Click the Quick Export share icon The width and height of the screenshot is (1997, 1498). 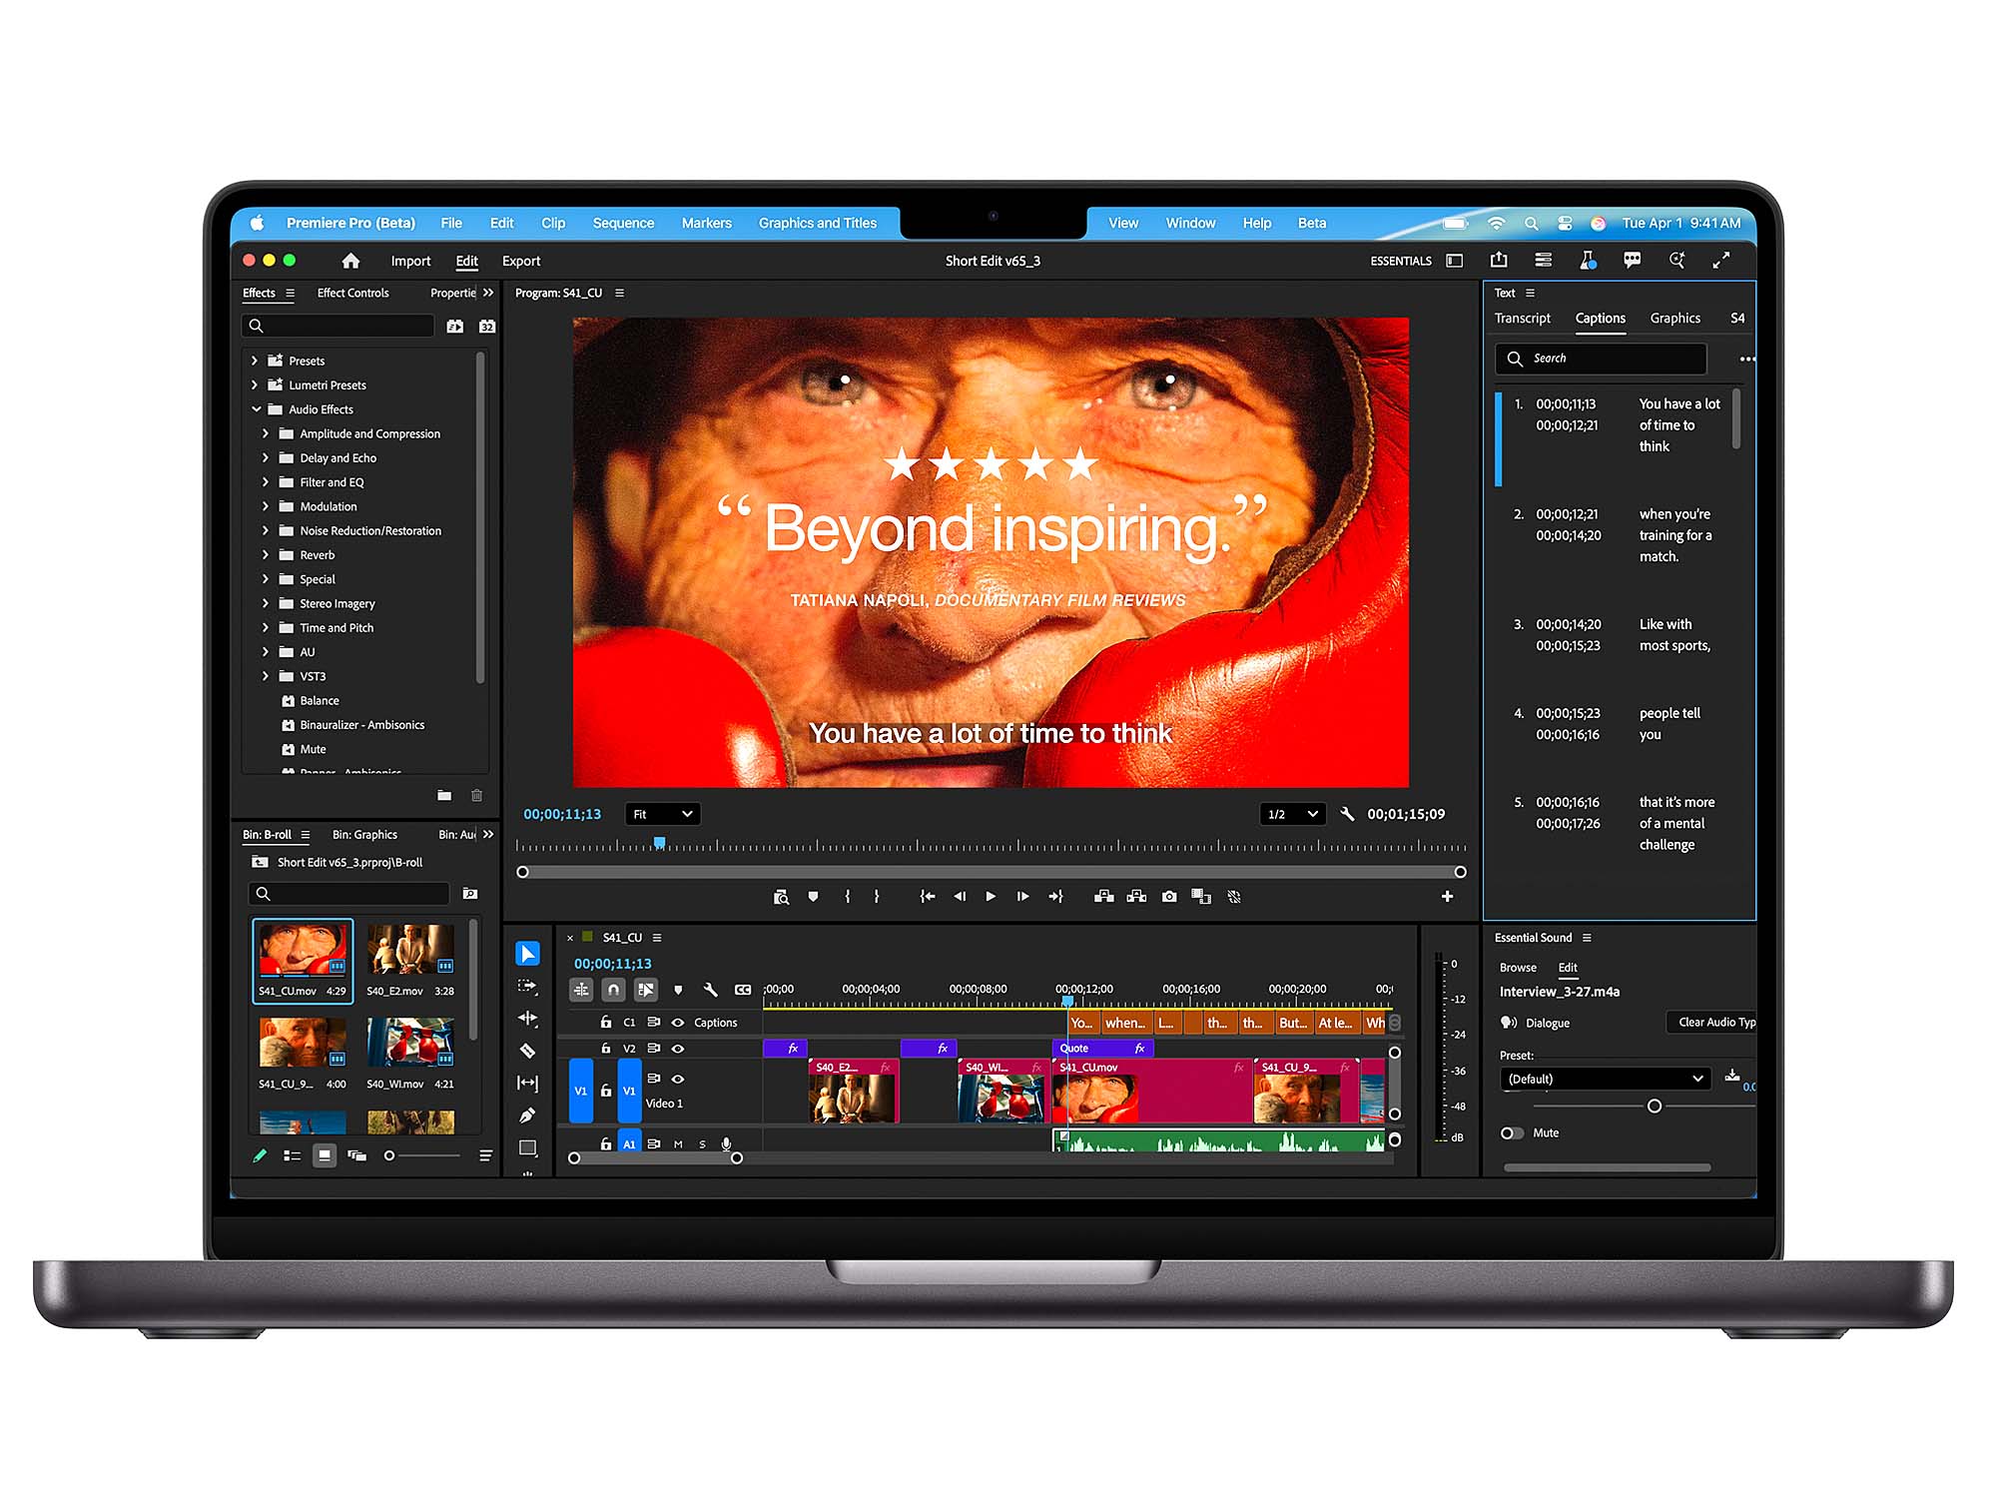coord(1499,260)
